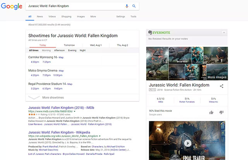Play the Final Trailer video
248x160 pixels.
click(188, 143)
